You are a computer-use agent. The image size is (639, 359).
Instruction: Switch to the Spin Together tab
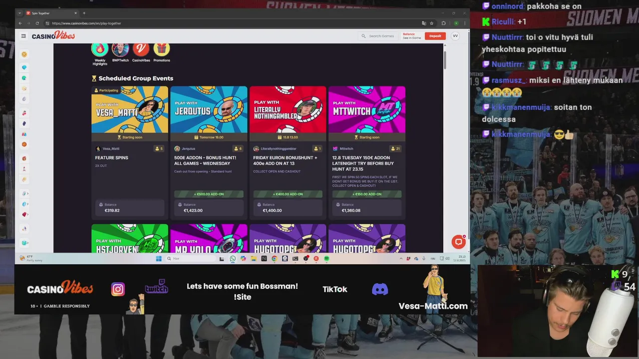[51, 13]
